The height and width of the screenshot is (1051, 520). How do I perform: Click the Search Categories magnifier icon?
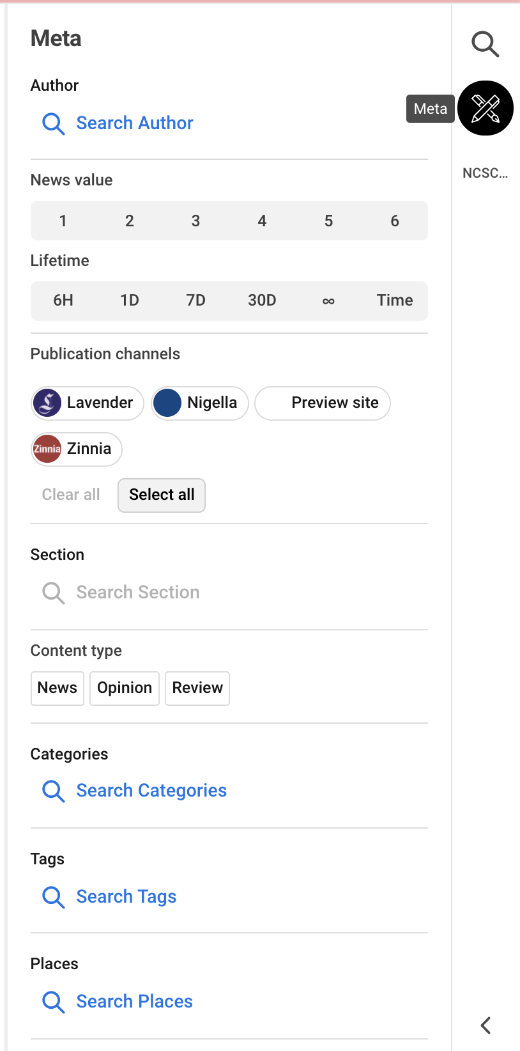tap(54, 791)
